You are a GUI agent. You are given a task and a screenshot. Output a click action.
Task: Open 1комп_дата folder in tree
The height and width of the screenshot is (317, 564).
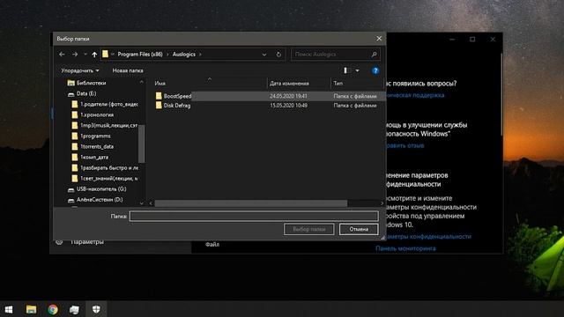(94, 157)
